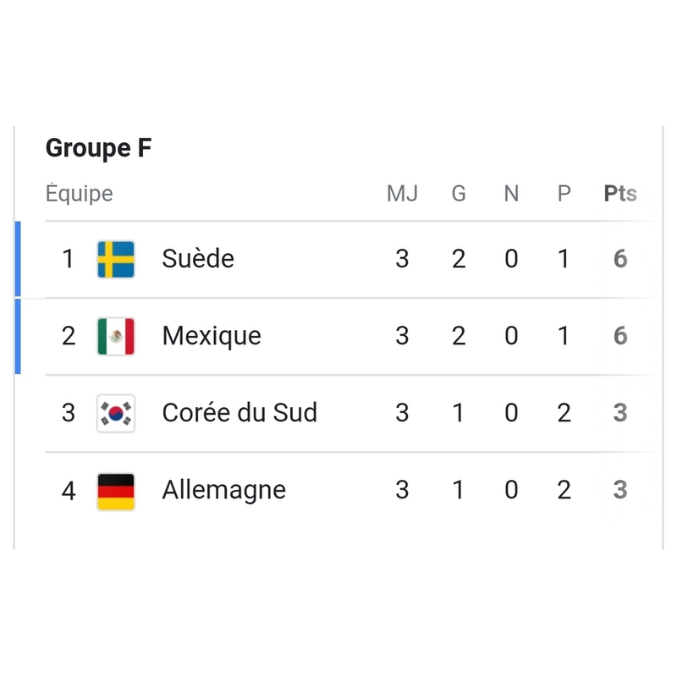Screen dimensions: 677x677
Task: Click rank number 4 in standings
Action: tap(69, 491)
